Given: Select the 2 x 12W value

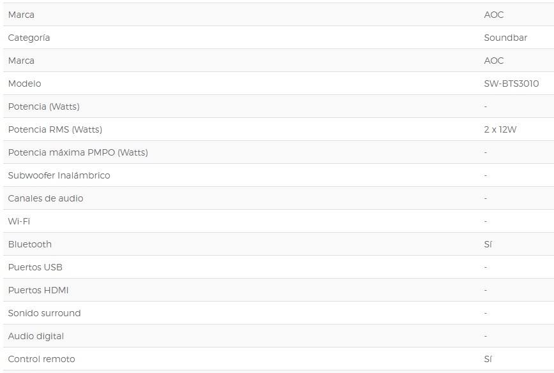Looking at the screenshot, I should click(500, 129).
